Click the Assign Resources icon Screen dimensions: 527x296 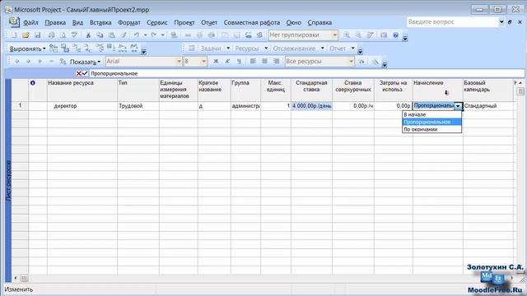point(259,35)
